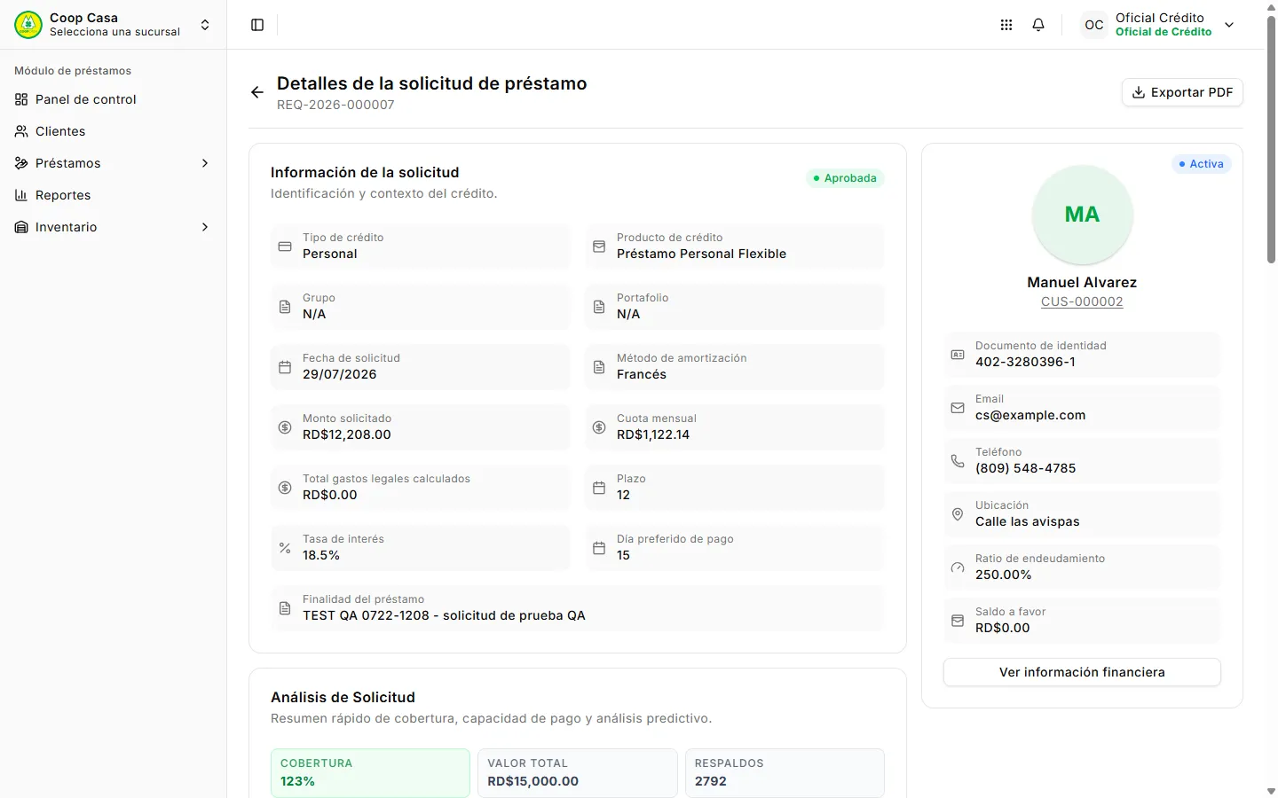Click the Email envelope icon
The width and height of the screenshot is (1278, 798).
tap(958, 408)
